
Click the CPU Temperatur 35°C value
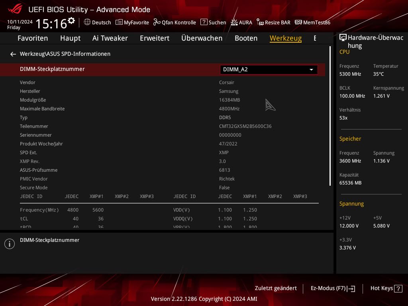tap(379, 74)
